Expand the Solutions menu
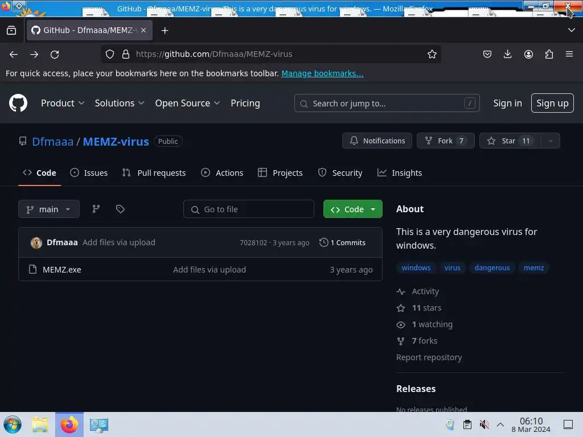Viewport: 583px width, 437px height. coord(120,103)
